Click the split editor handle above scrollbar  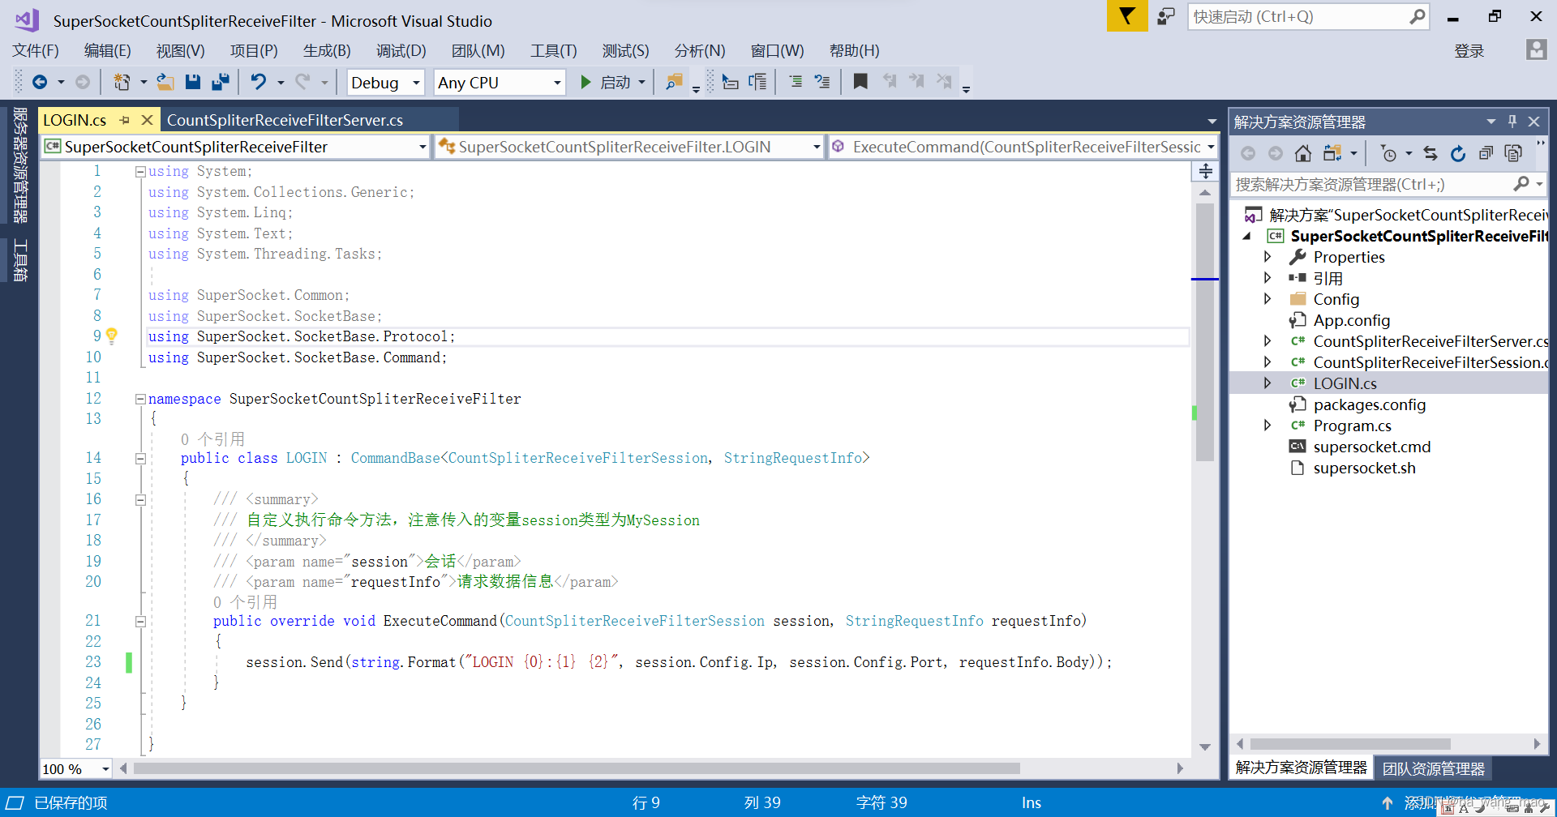1205,171
